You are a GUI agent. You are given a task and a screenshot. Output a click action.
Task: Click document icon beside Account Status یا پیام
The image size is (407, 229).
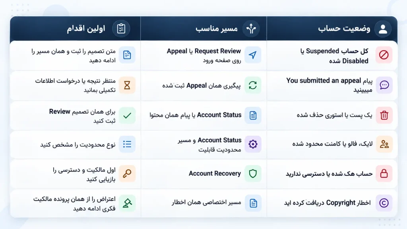point(252,115)
